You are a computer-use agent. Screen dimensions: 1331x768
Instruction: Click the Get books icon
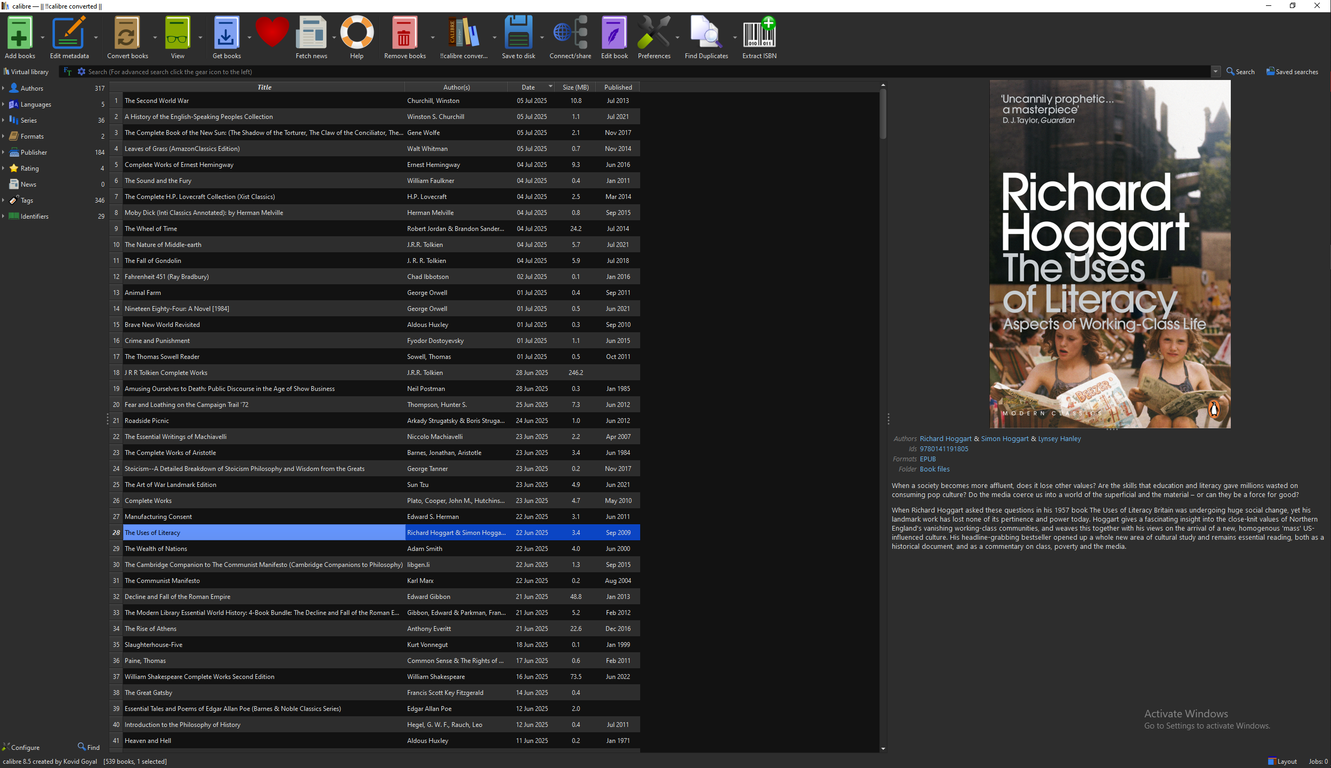click(x=226, y=33)
